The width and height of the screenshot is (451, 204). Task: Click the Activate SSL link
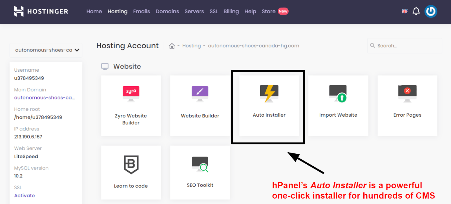pos(25,196)
